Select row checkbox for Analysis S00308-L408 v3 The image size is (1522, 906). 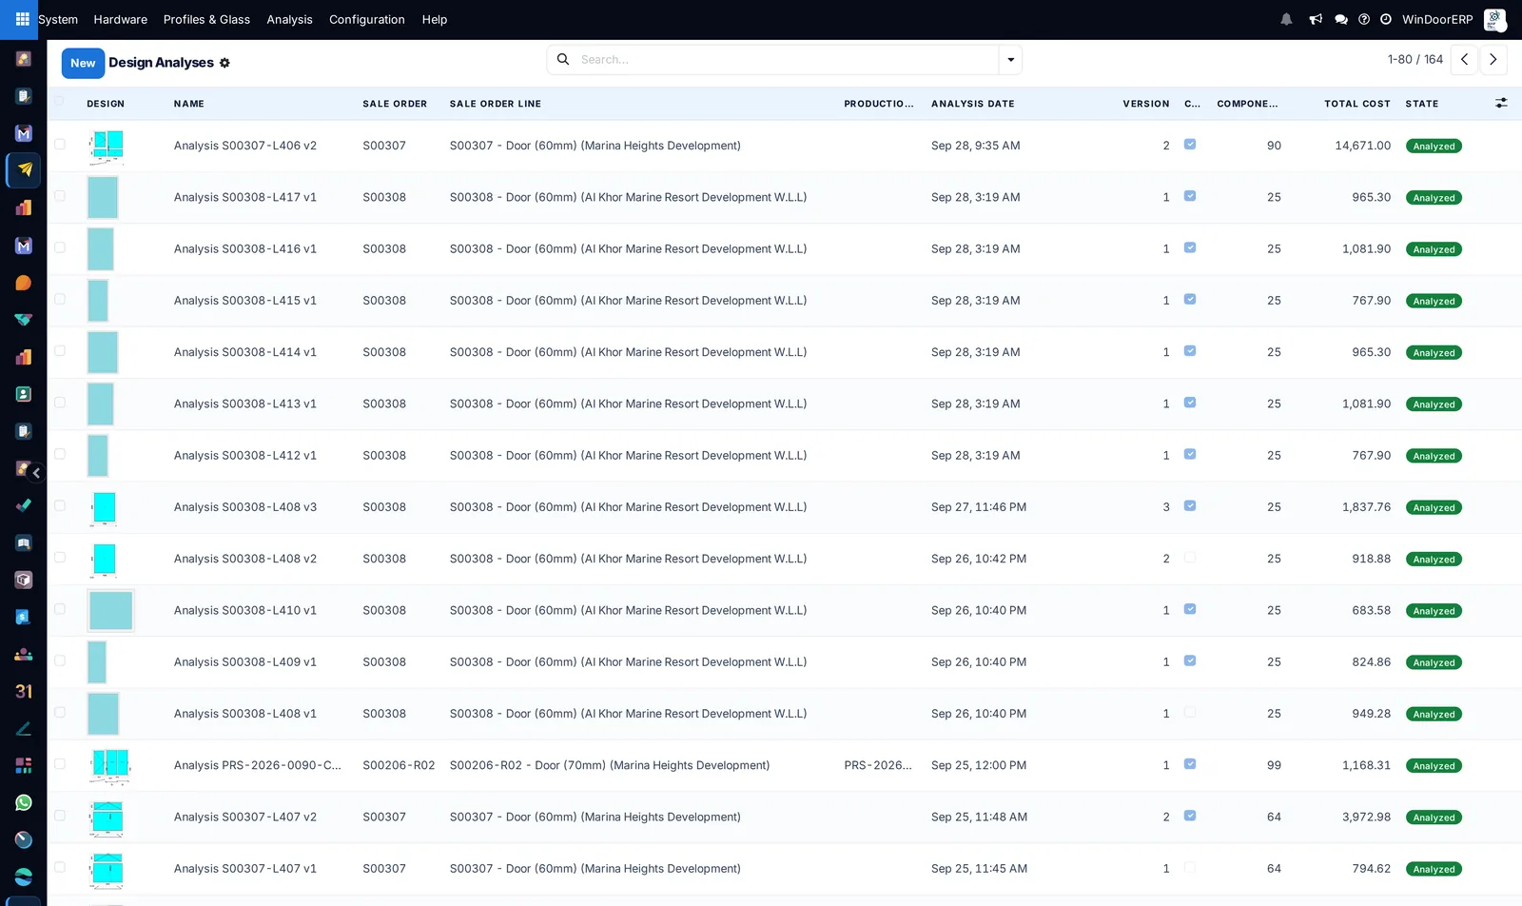click(60, 506)
